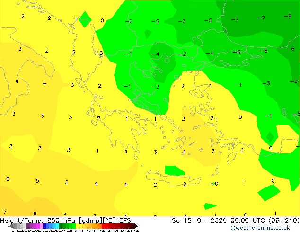Click the Height/Temp. 850 hPa title text
The width and height of the screenshot is (300, 232).
pos(38,220)
